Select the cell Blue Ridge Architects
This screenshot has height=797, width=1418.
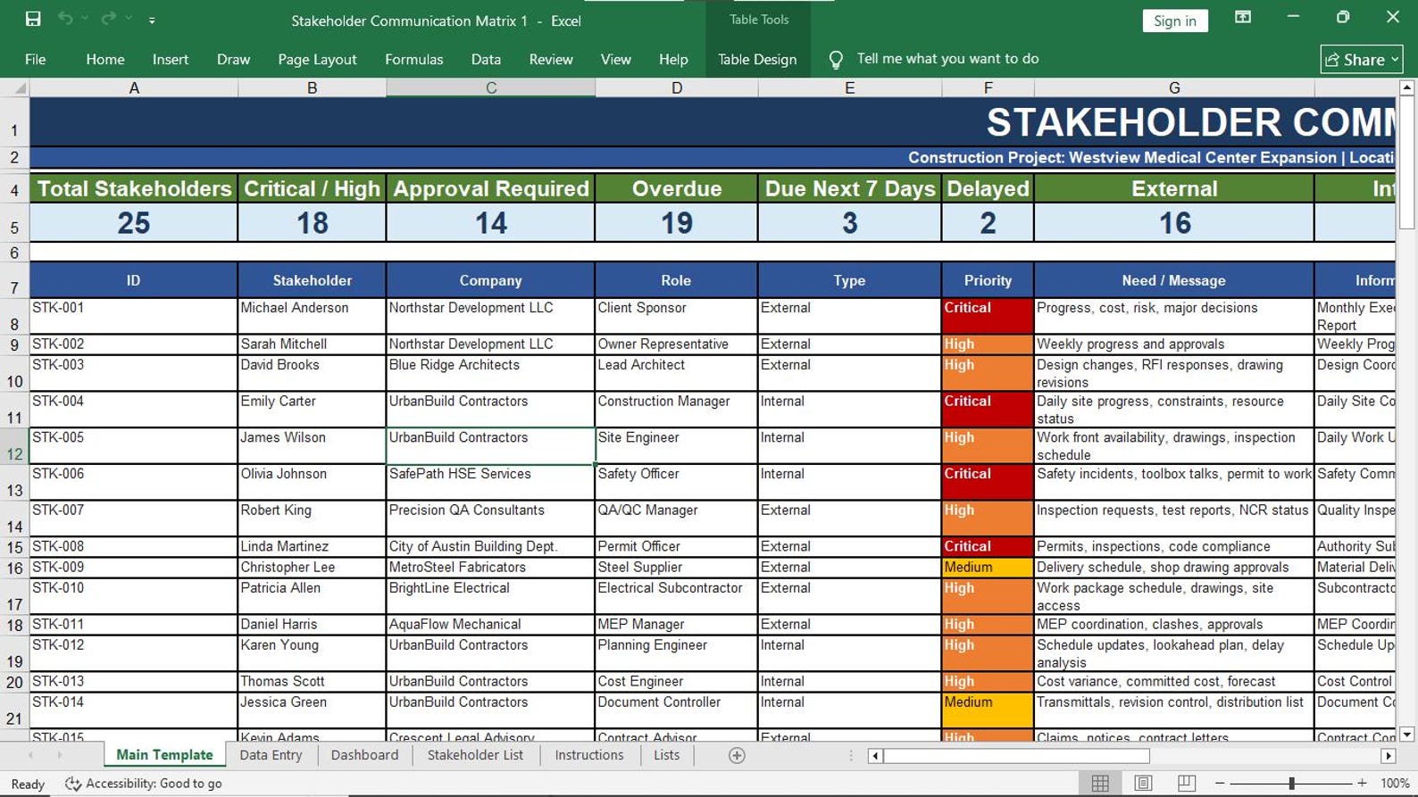[490, 373]
